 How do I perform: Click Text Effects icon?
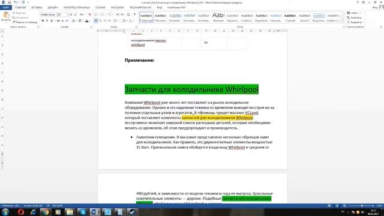point(73,21)
